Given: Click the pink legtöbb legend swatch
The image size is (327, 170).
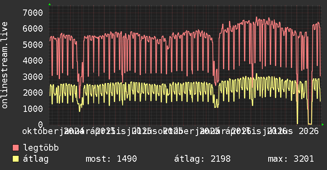Looking at the screenshot, I should (15, 148).
